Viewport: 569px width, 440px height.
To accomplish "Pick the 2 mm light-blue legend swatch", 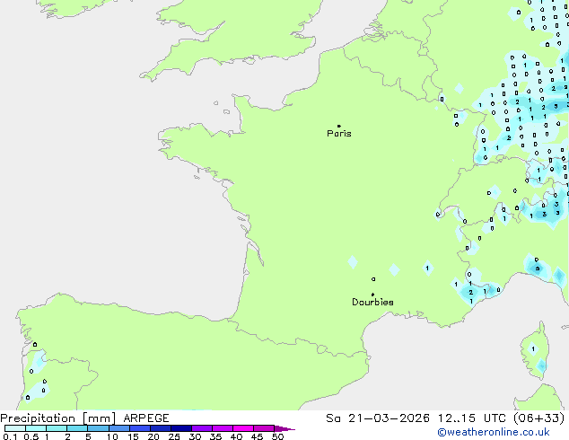I will [x=77, y=429].
